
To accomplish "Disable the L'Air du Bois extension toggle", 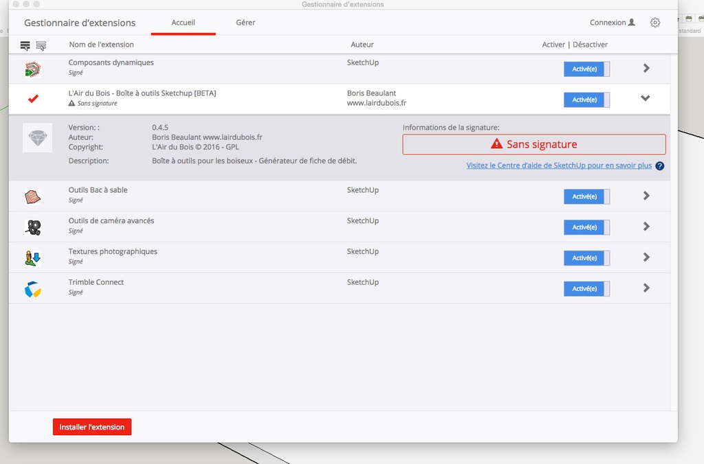I will click(586, 100).
